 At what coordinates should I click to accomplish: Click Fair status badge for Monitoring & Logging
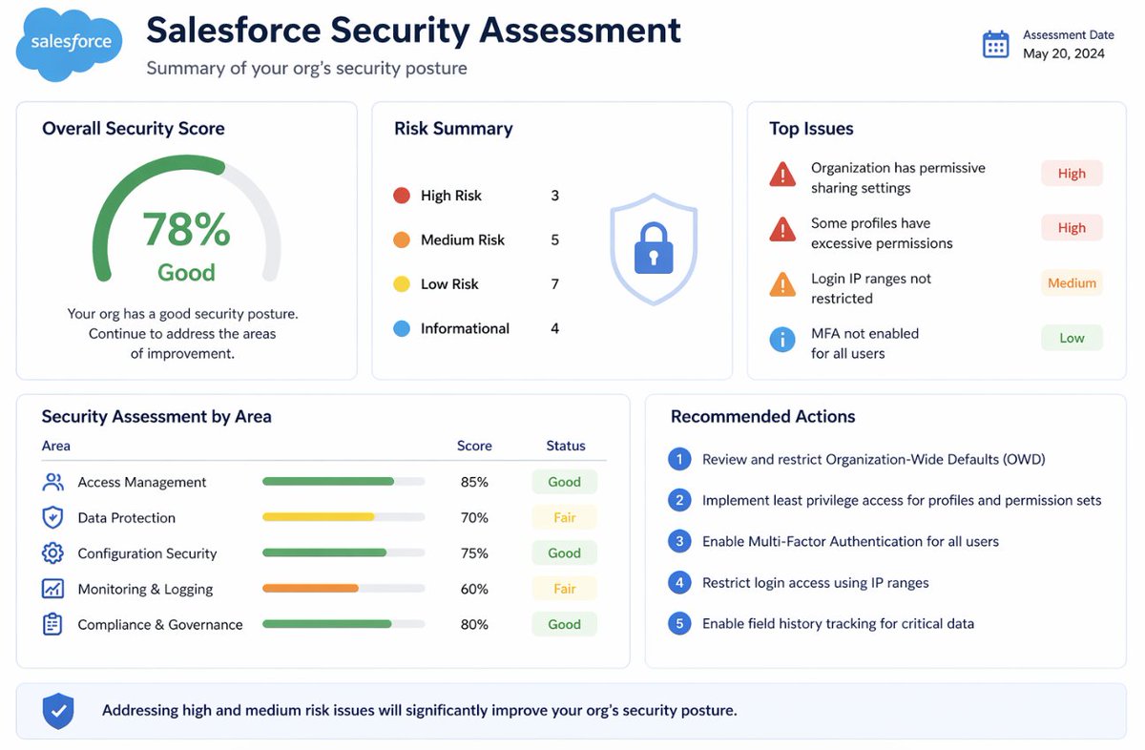point(564,589)
